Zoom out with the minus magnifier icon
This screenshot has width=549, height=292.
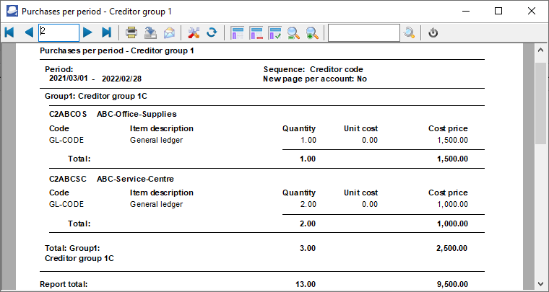[293, 33]
